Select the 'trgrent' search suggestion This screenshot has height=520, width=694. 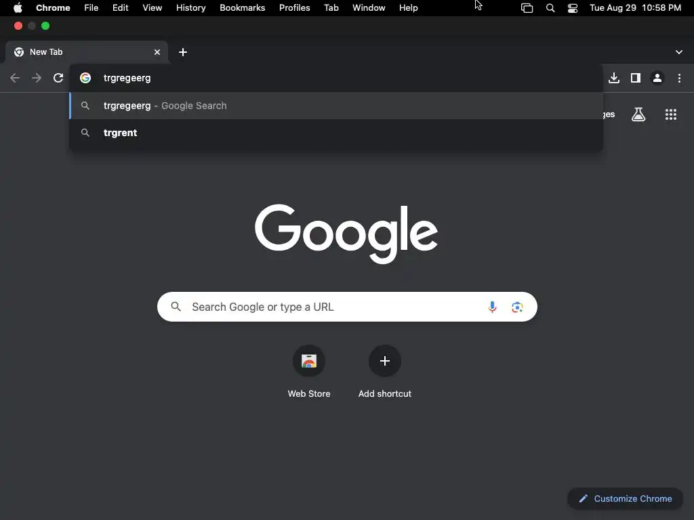(336, 133)
